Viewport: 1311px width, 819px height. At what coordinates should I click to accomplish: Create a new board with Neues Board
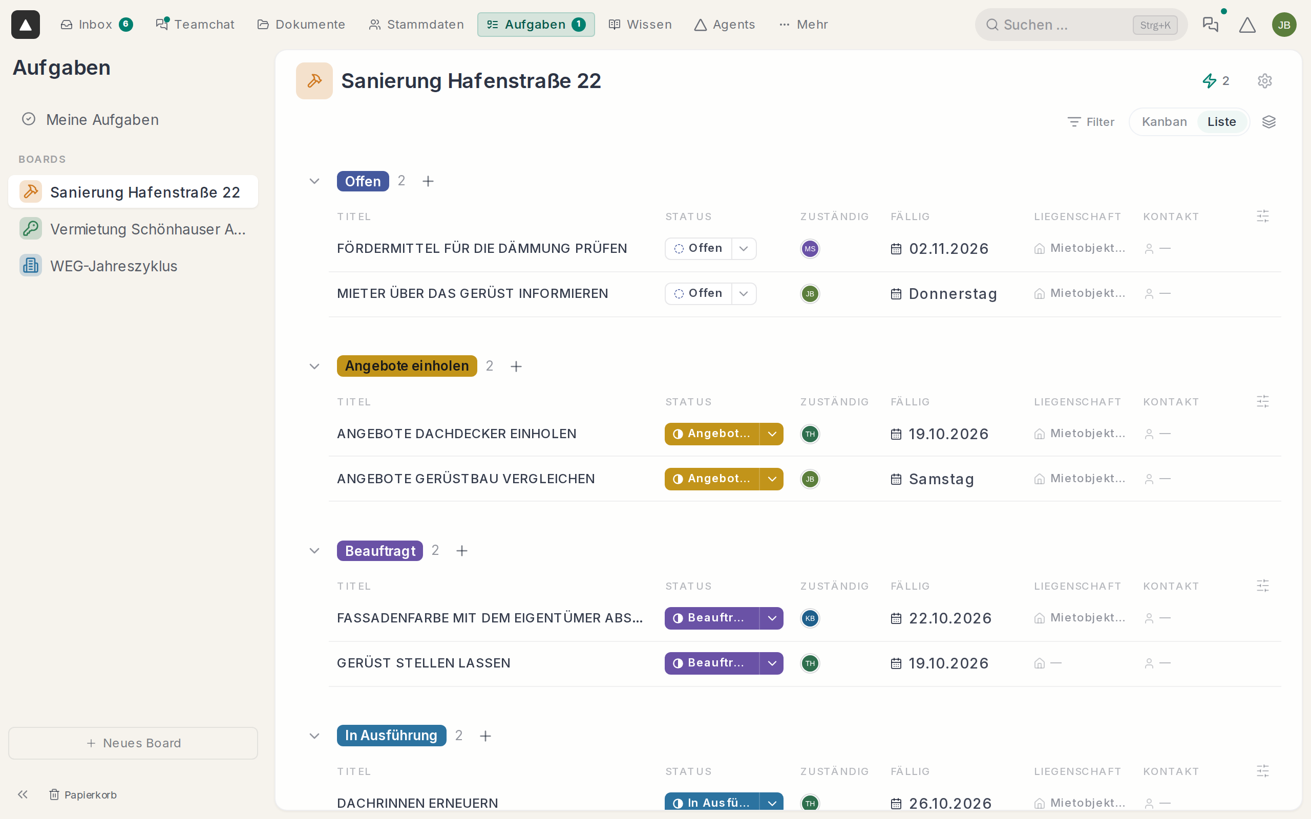tap(133, 743)
